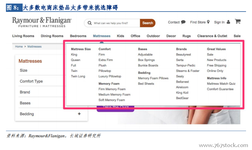Open Bunkie Boards link
The width and height of the screenshot is (252, 150).
[148, 66]
